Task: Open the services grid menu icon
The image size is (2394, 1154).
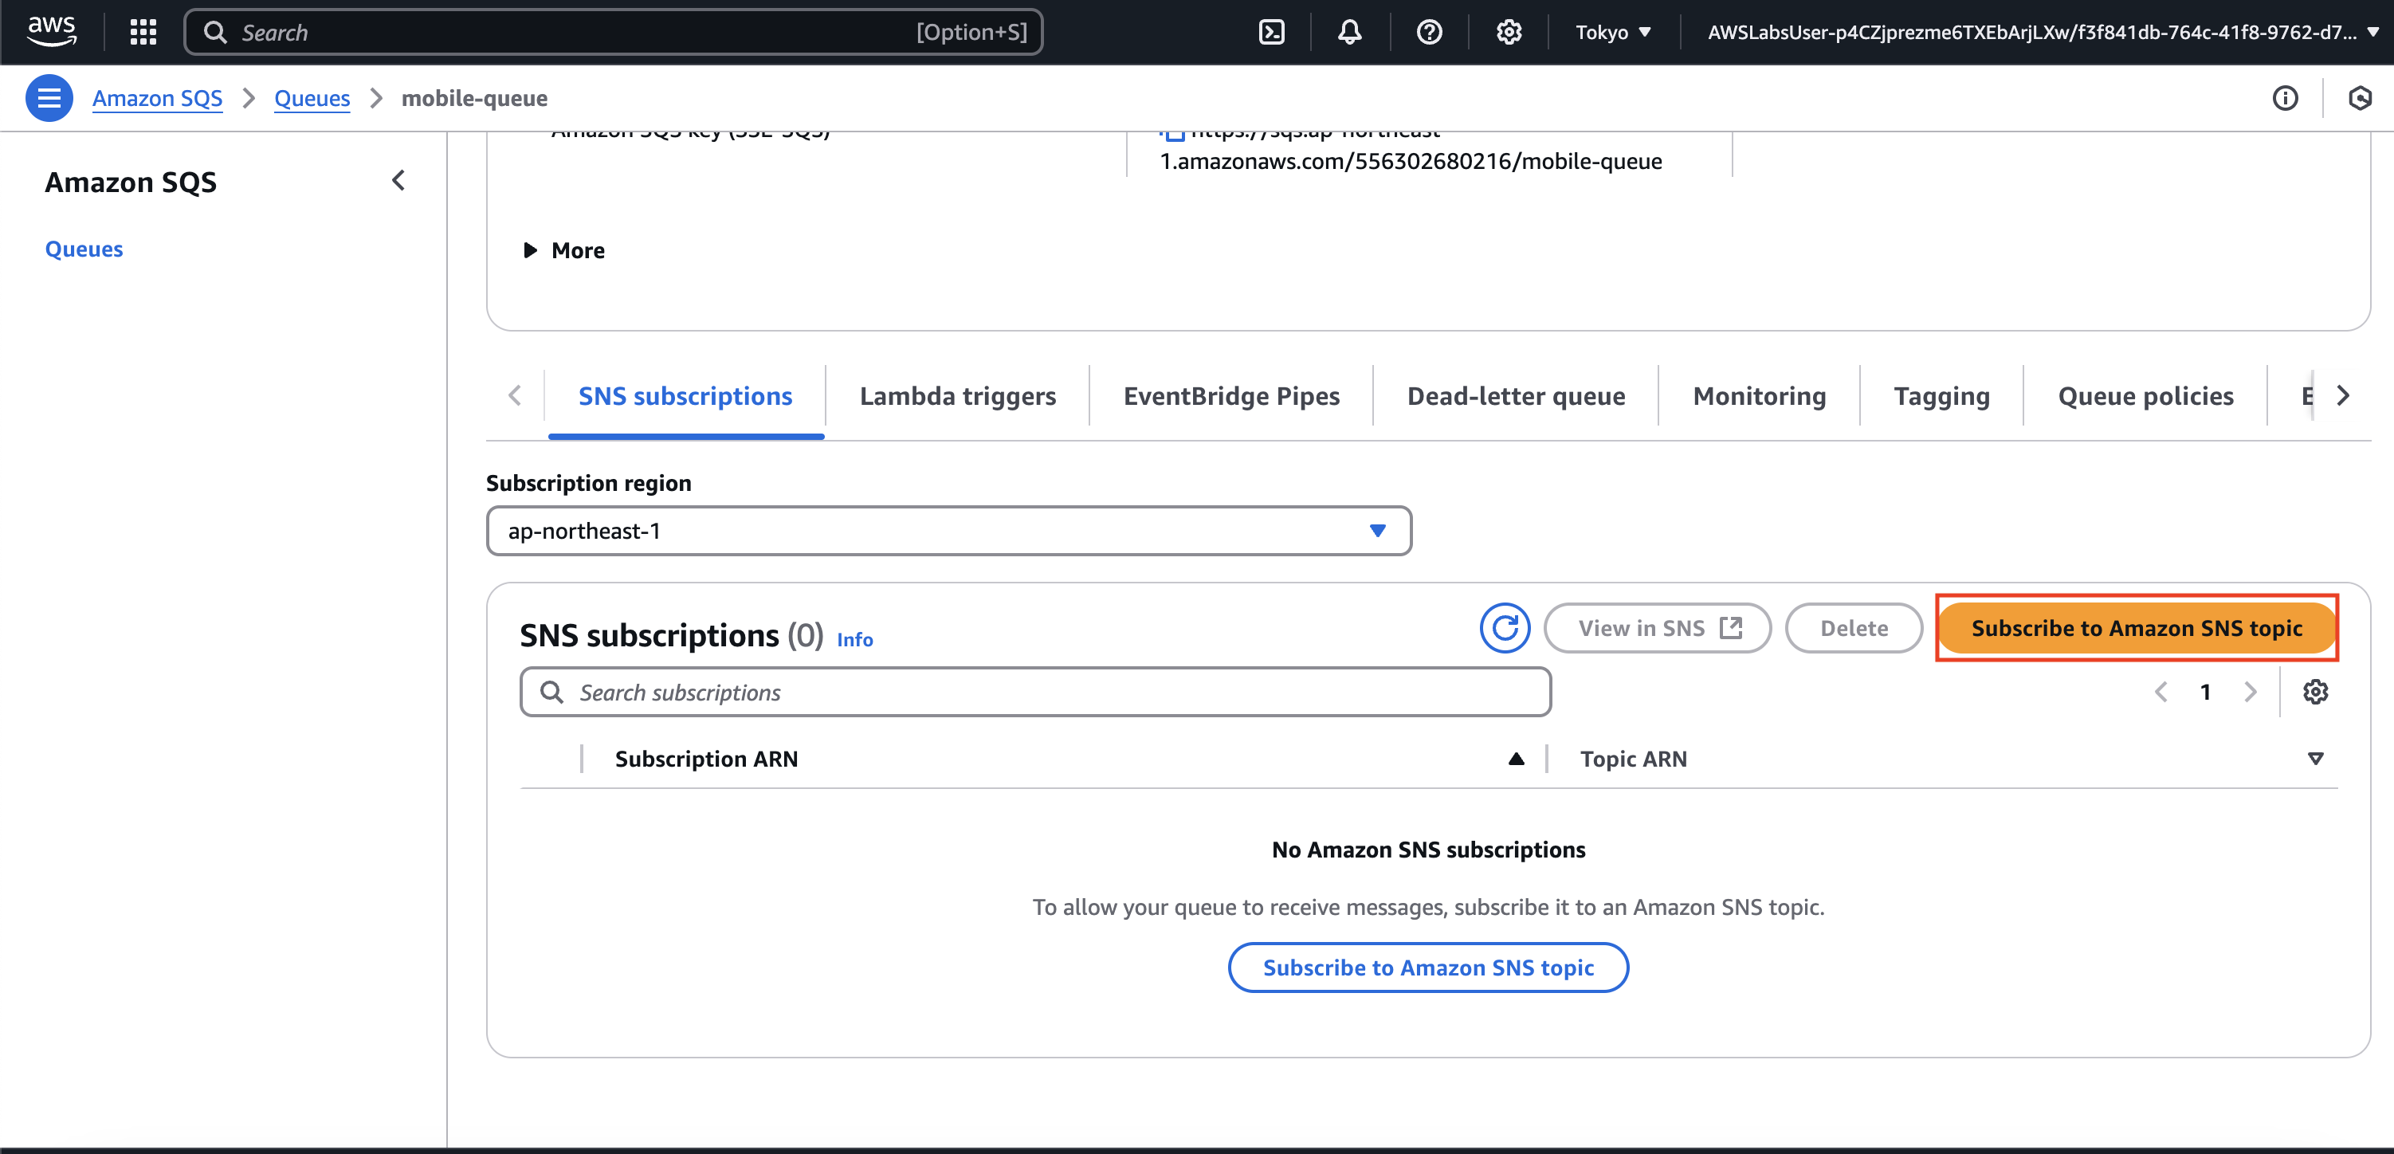Action: click(143, 33)
